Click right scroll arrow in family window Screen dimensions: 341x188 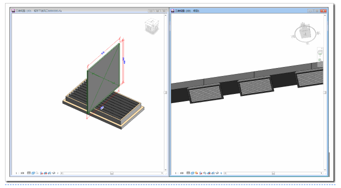(162, 173)
